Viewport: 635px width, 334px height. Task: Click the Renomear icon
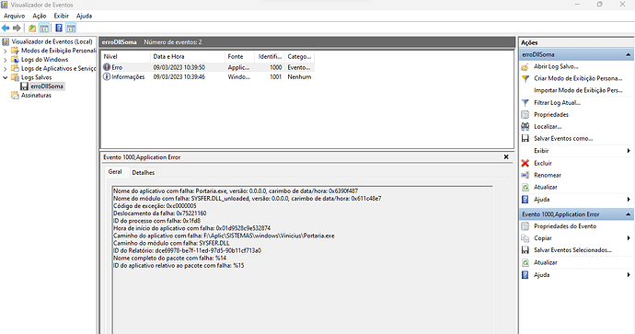click(x=525, y=176)
